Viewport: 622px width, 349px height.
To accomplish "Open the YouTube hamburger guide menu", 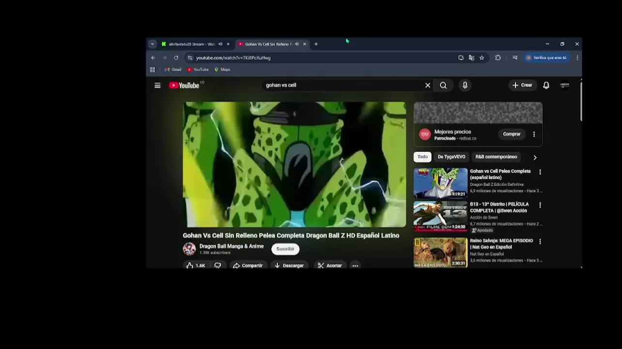I will tap(157, 85).
